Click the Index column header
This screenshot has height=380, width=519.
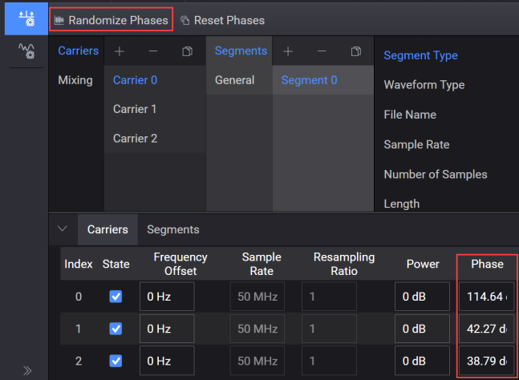(x=79, y=264)
